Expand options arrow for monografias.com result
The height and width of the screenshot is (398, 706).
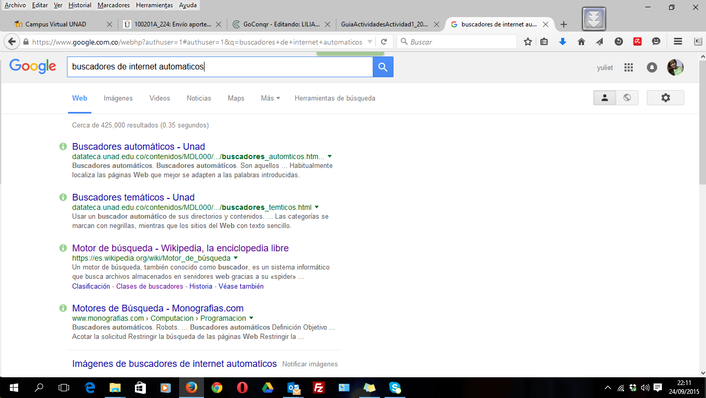tap(251, 318)
